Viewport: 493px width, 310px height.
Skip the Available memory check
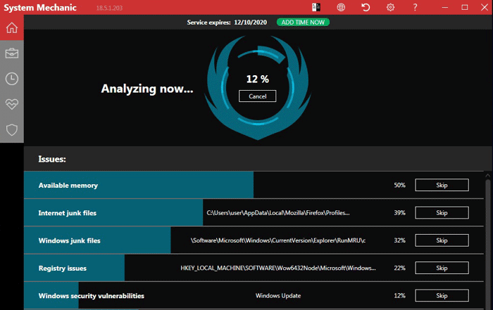[442, 185]
